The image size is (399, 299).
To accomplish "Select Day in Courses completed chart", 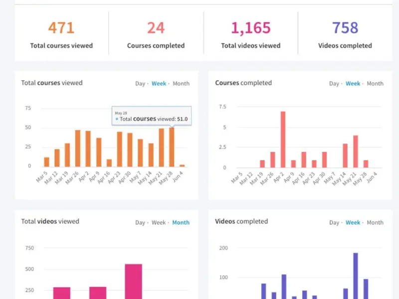I will point(334,84).
